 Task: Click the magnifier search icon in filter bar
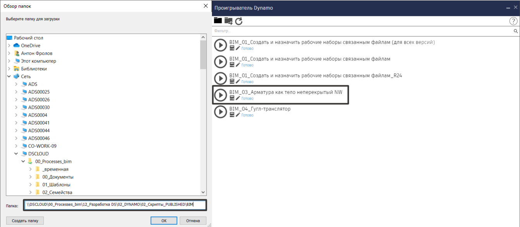[x=516, y=31]
